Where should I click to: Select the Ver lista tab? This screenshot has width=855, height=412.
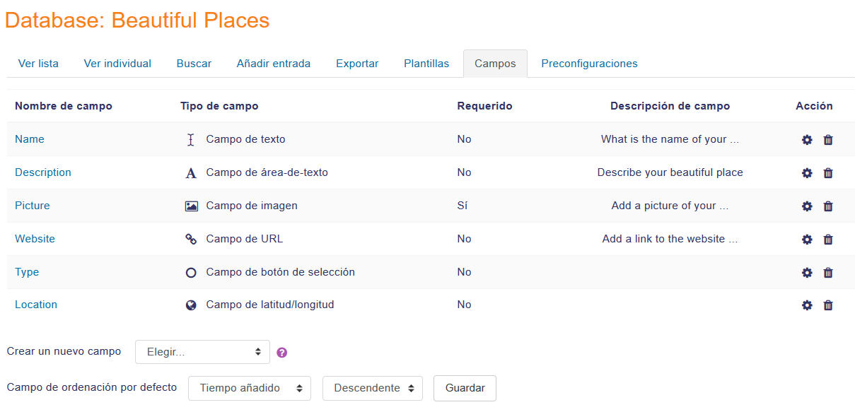38,64
